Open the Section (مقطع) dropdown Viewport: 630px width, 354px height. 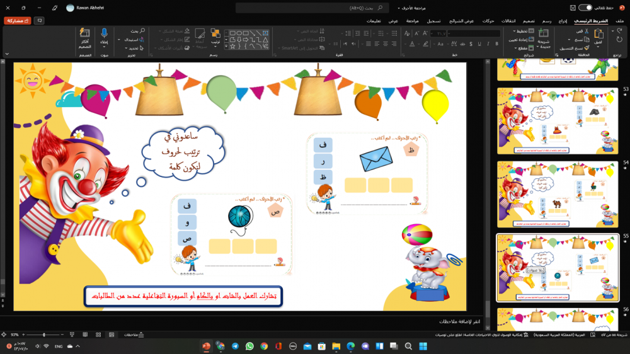[524, 48]
